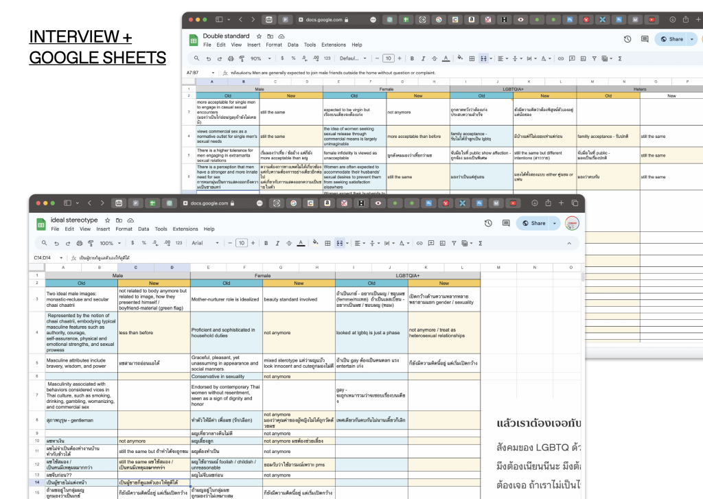The height and width of the screenshot is (499, 703).
Task: Open vertical align dropdown in ideal stereotype
Action: click(373, 243)
